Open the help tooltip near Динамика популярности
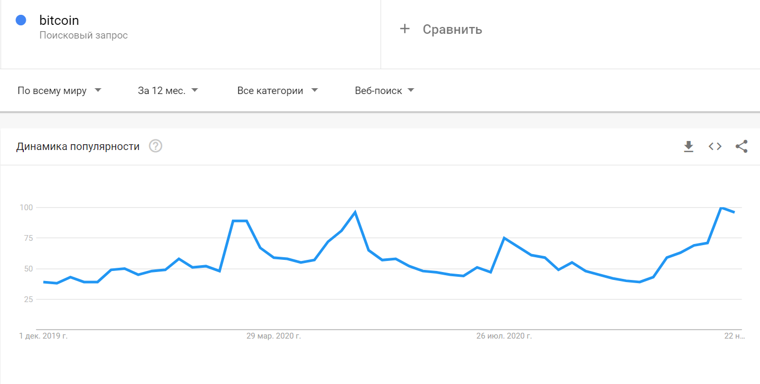 [155, 146]
